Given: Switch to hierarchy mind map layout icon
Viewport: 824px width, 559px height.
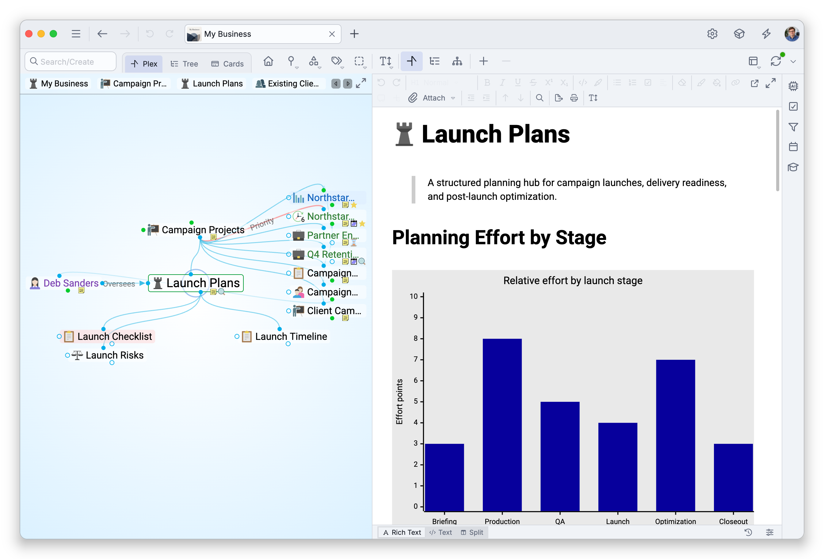Looking at the screenshot, I should [457, 61].
